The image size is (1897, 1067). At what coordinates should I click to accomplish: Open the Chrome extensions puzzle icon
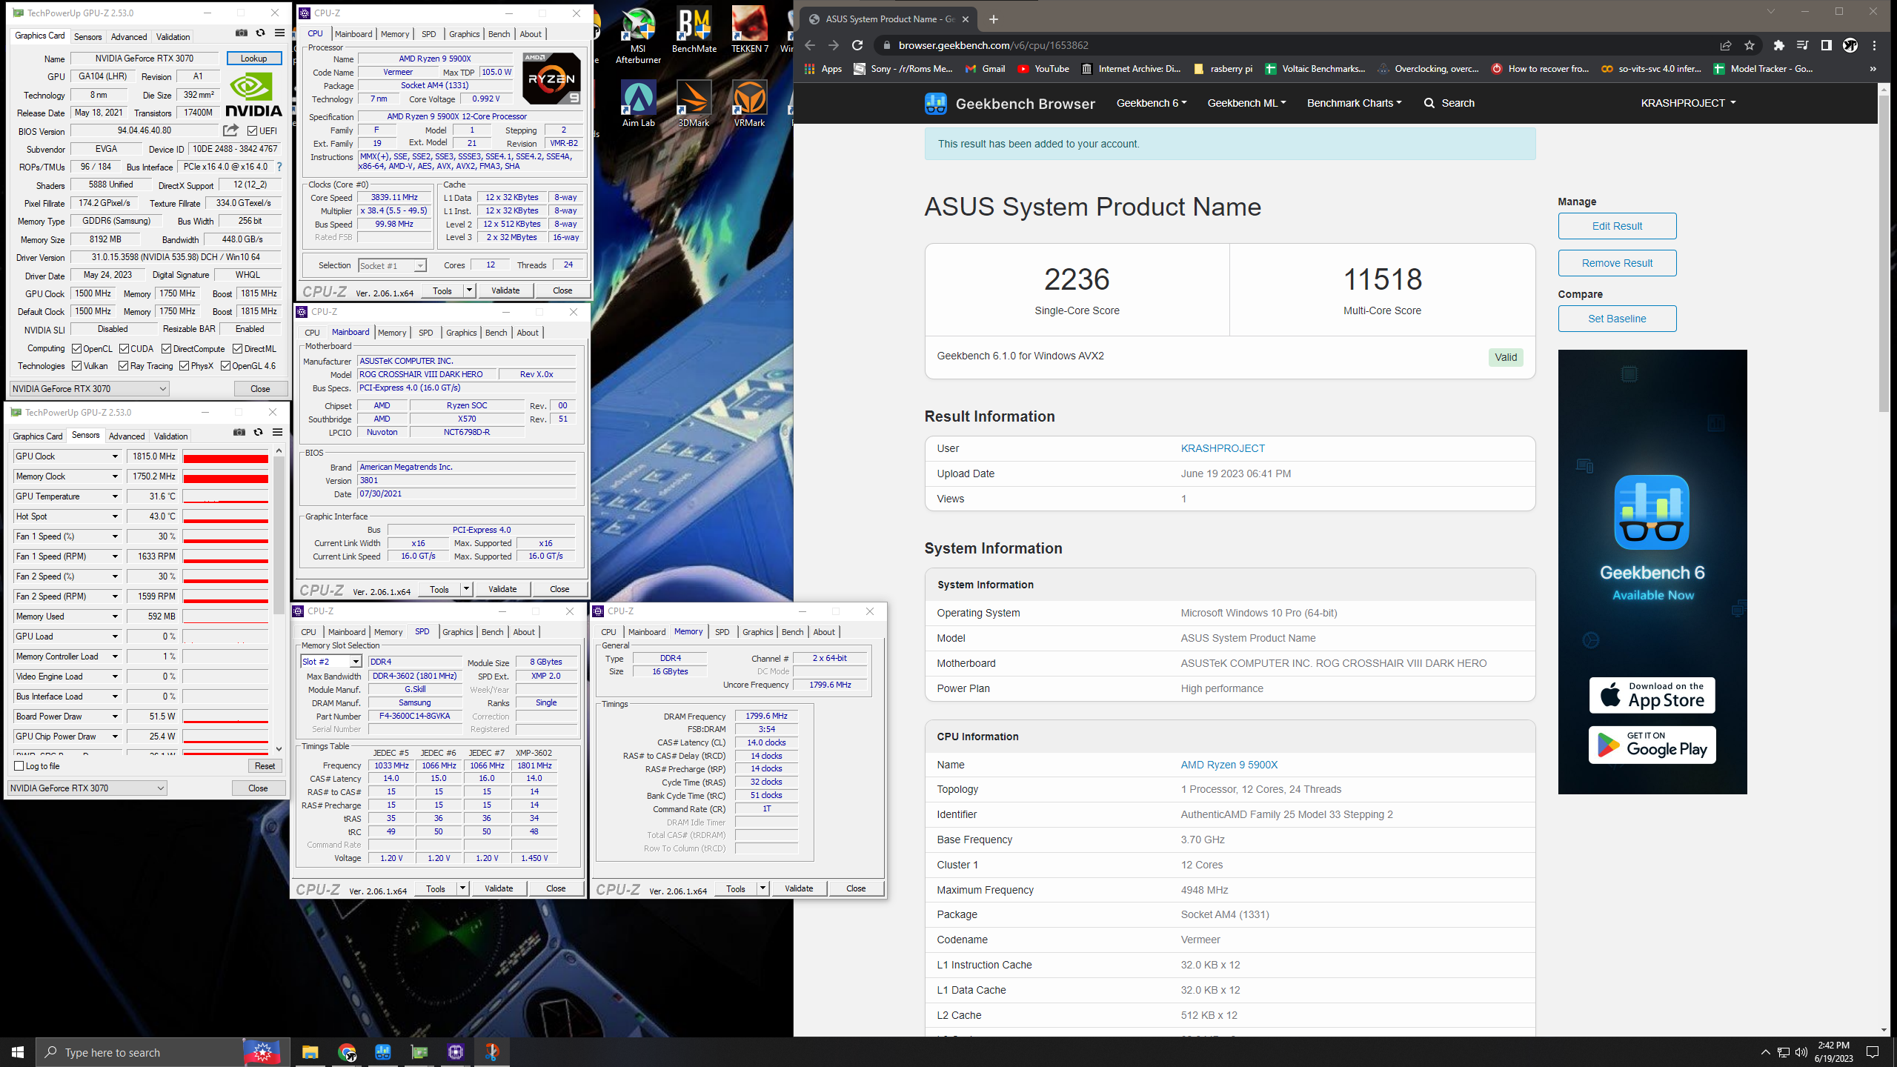1778,46
